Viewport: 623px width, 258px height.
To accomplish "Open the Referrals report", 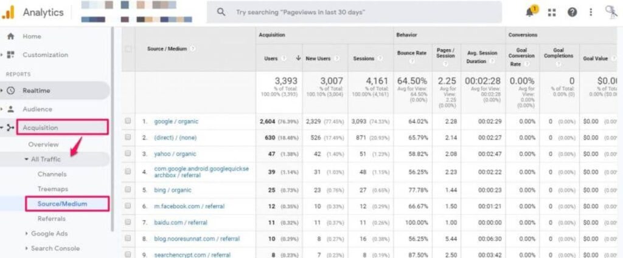I will click(x=52, y=219).
